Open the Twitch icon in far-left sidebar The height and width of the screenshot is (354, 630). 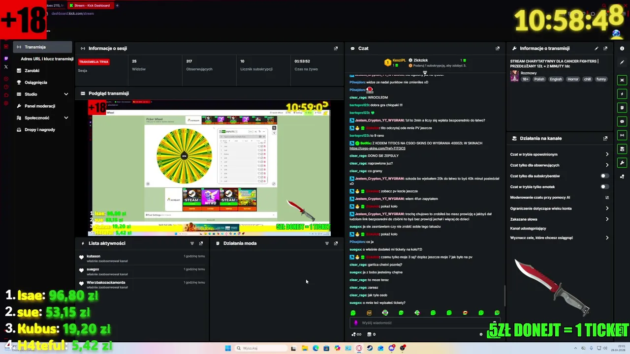click(6, 58)
